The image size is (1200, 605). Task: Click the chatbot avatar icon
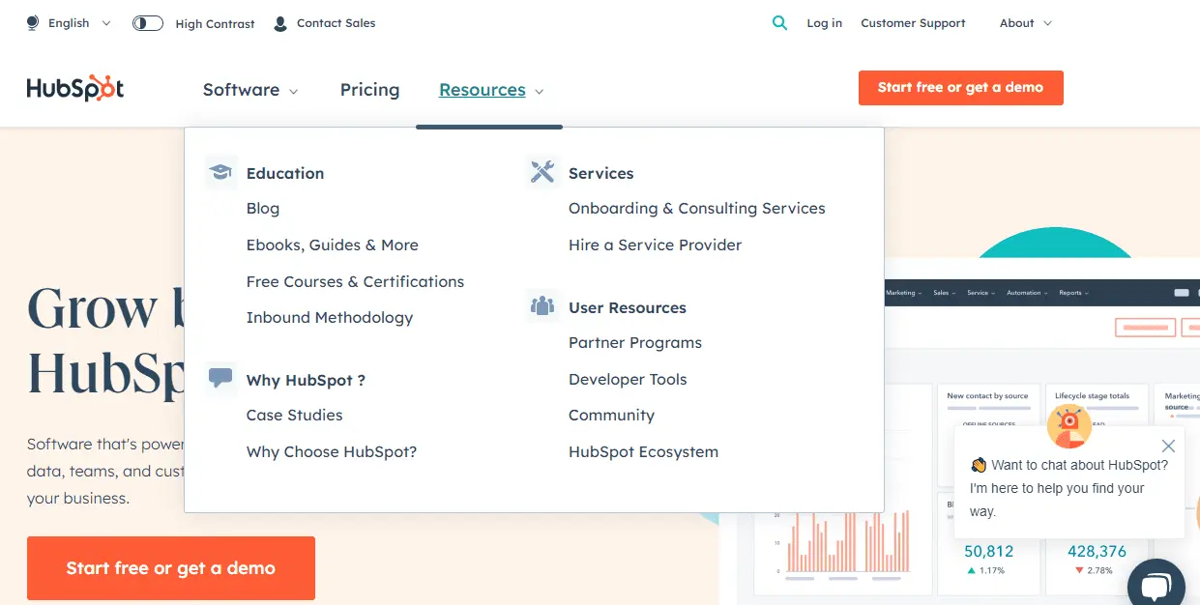[x=1068, y=425]
